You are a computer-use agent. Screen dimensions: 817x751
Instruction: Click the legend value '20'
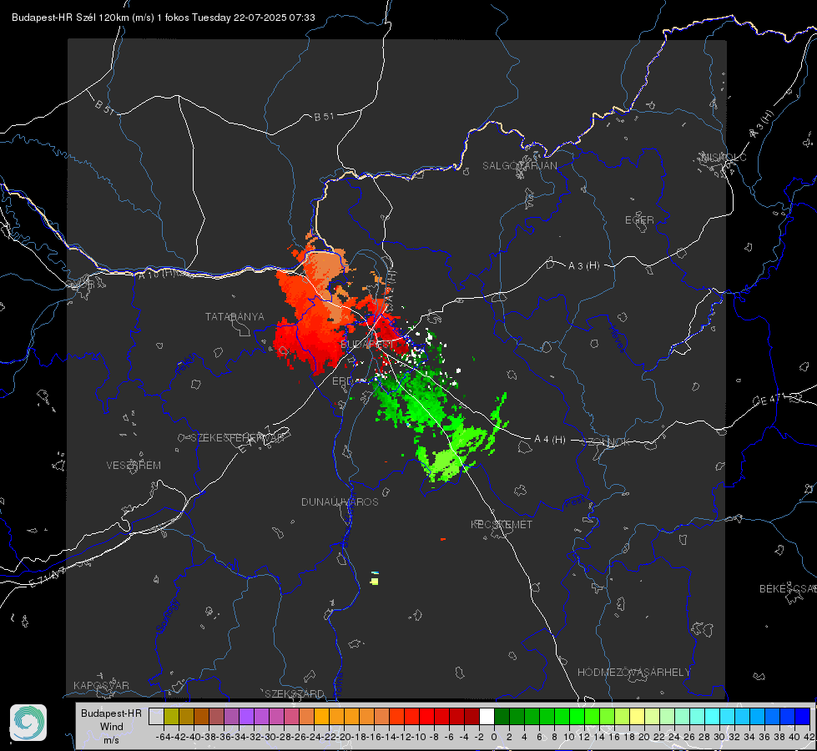coord(644,737)
